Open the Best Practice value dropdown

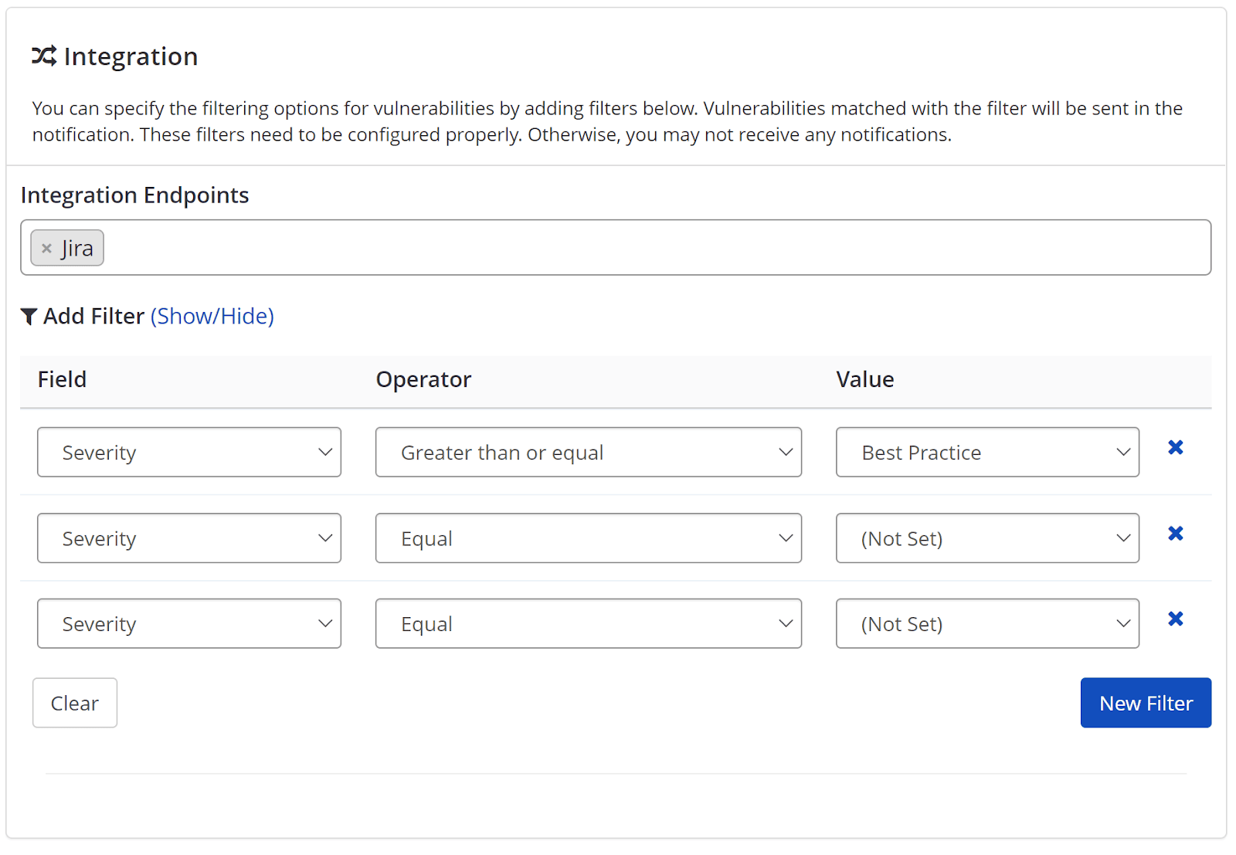[986, 452]
